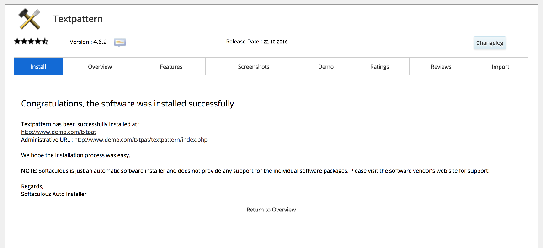Image resolution: width=543 pixels, height=248 pixels.
Task: Open the Changelog button
Action: [x=490, y=43]
